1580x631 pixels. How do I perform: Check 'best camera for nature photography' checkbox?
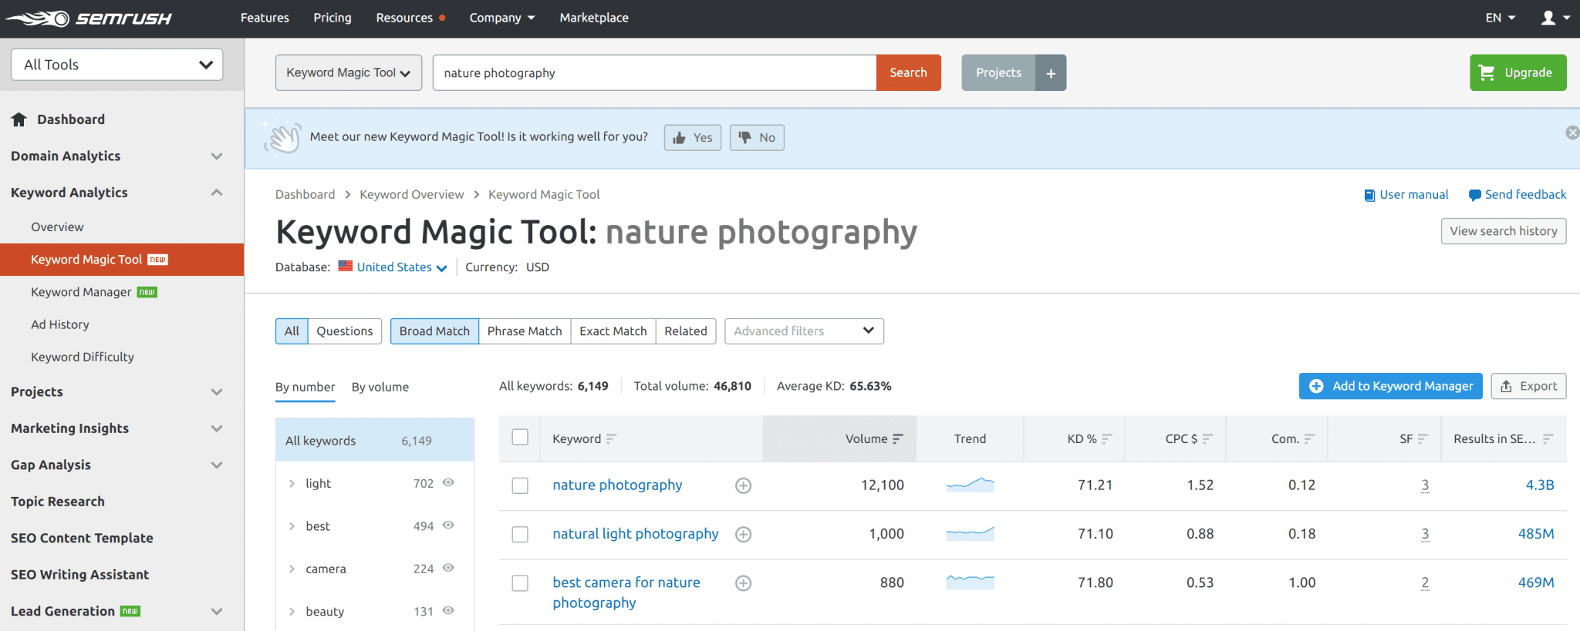pos(520,583)
